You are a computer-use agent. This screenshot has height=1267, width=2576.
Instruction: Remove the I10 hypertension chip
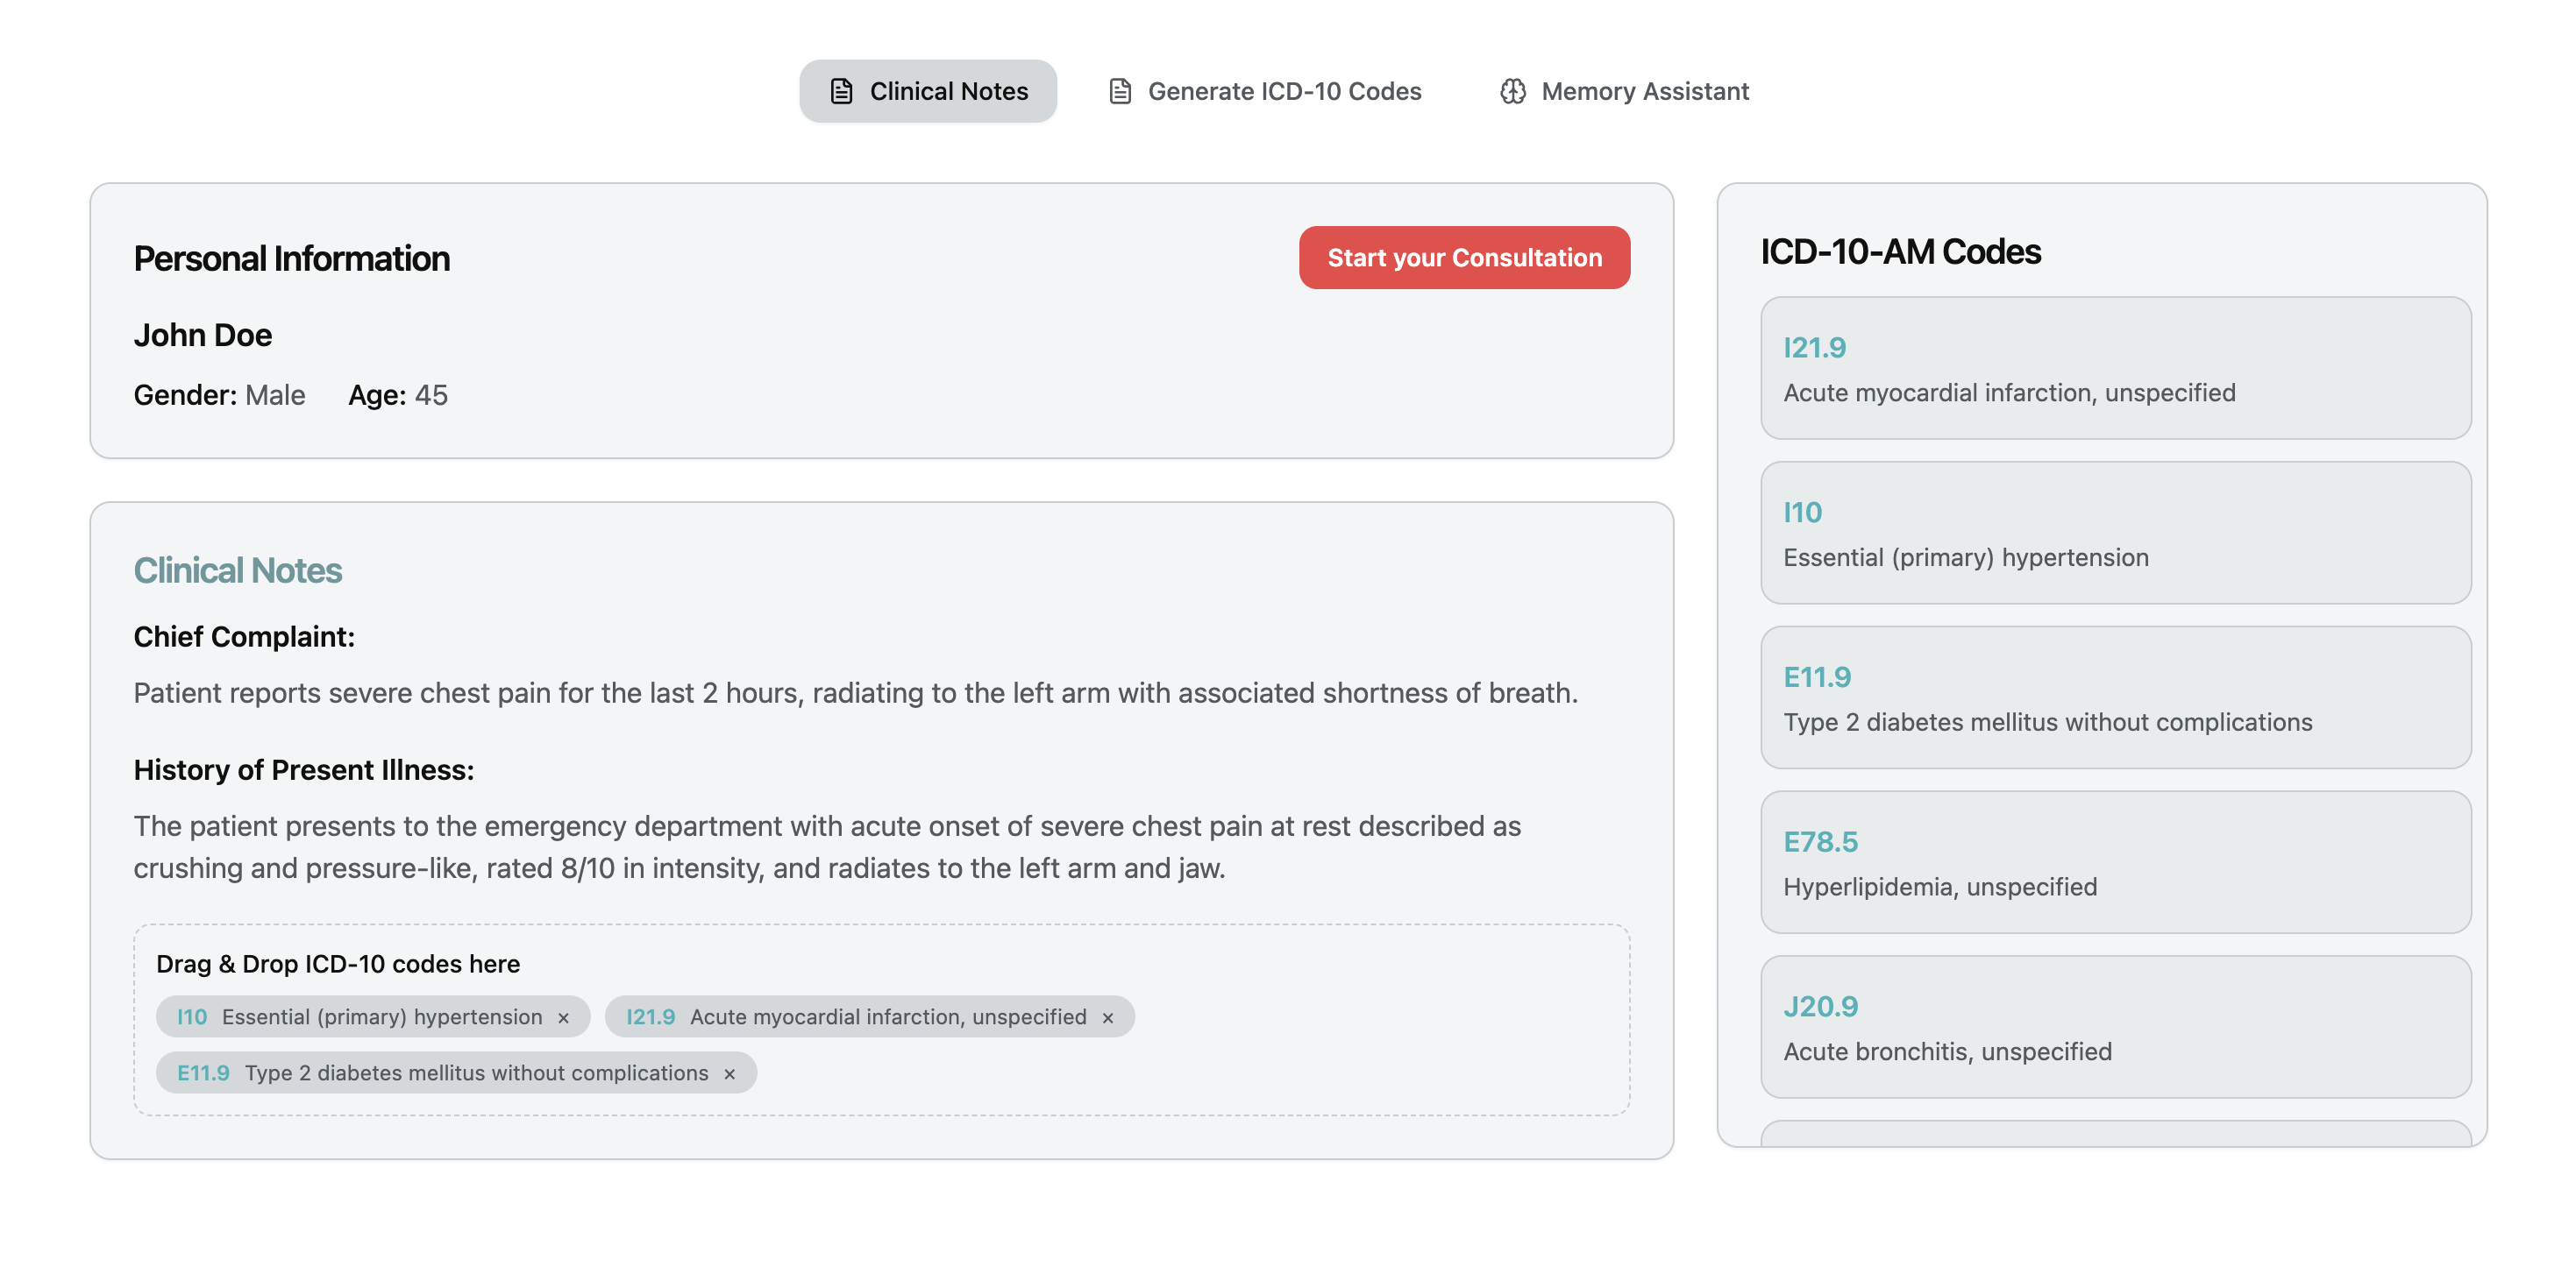[563, 1017]
